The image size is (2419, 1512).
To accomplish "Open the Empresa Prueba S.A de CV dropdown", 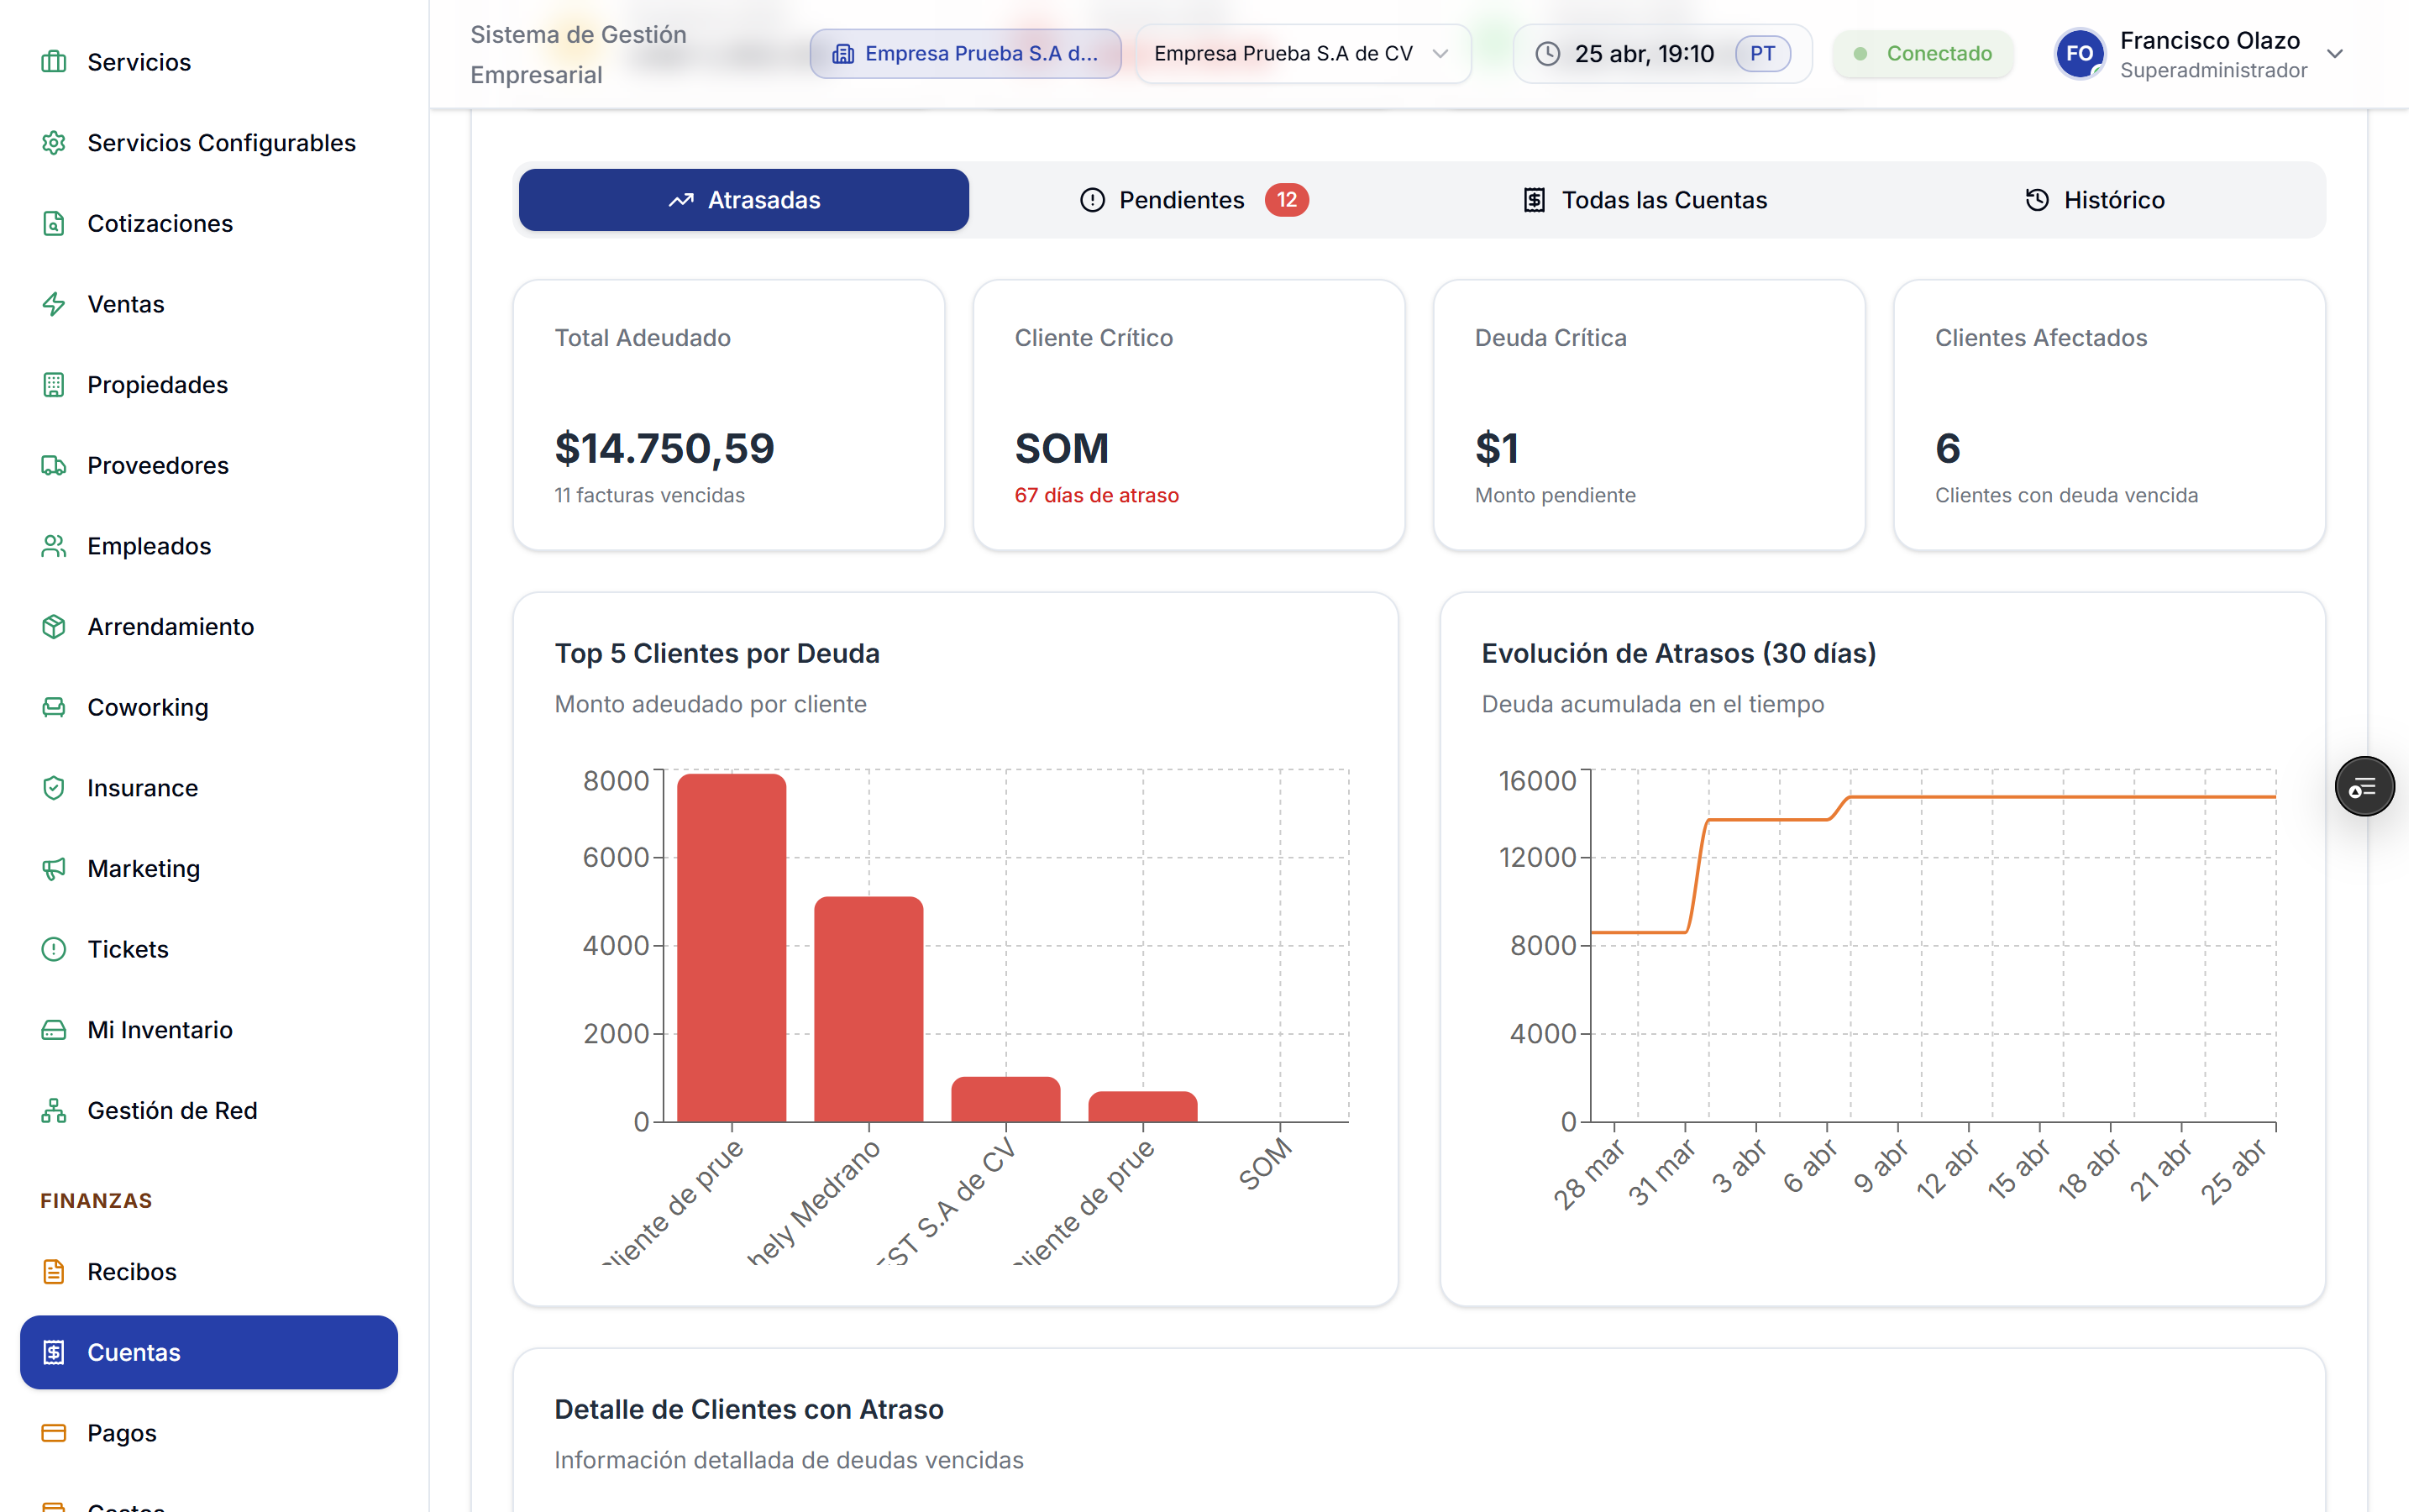I will click(x=1301, y=54).
